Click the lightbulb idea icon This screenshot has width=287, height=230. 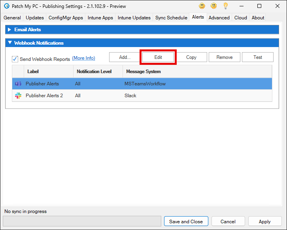[x=226, y=6]
